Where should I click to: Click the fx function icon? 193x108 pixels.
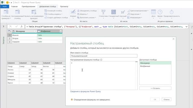21,26
